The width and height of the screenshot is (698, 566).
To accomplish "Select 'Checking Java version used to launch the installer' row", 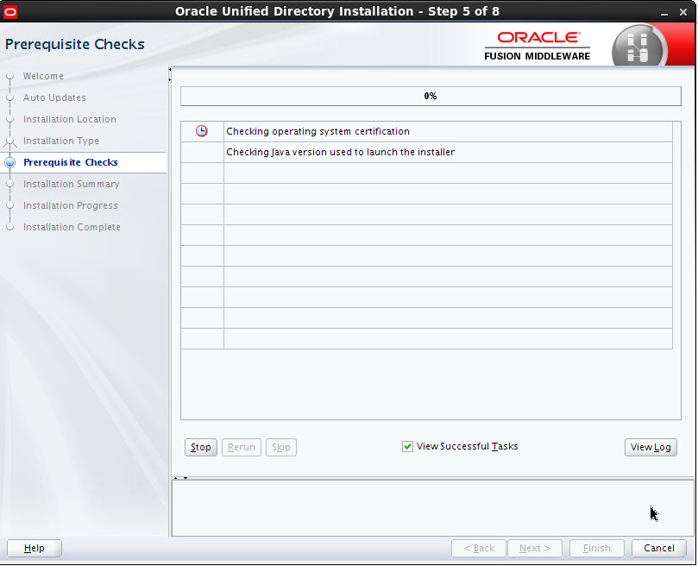I will (426, 153).
